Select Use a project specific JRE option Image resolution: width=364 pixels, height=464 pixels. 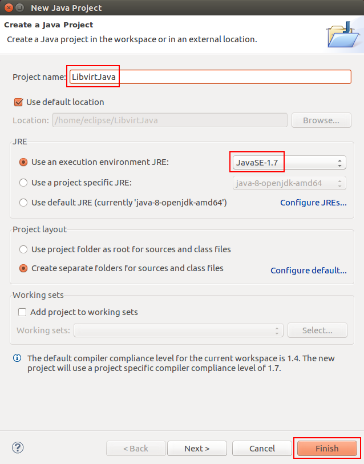23,183
